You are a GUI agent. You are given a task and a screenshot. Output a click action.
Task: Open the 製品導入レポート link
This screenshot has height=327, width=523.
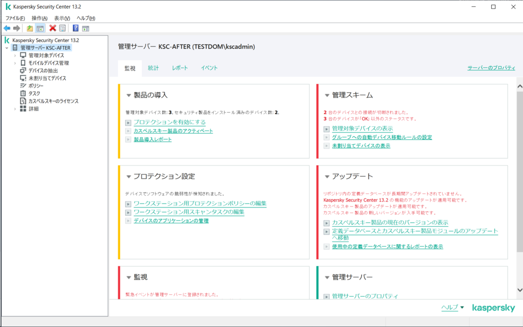[153, 139]
